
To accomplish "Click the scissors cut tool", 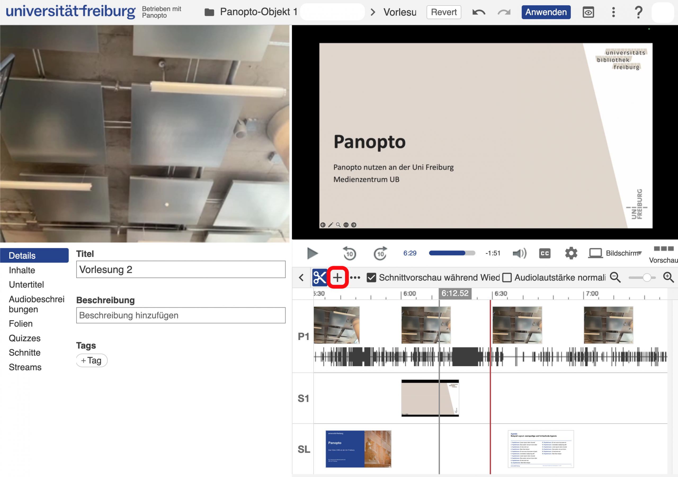I will (319, 277).
